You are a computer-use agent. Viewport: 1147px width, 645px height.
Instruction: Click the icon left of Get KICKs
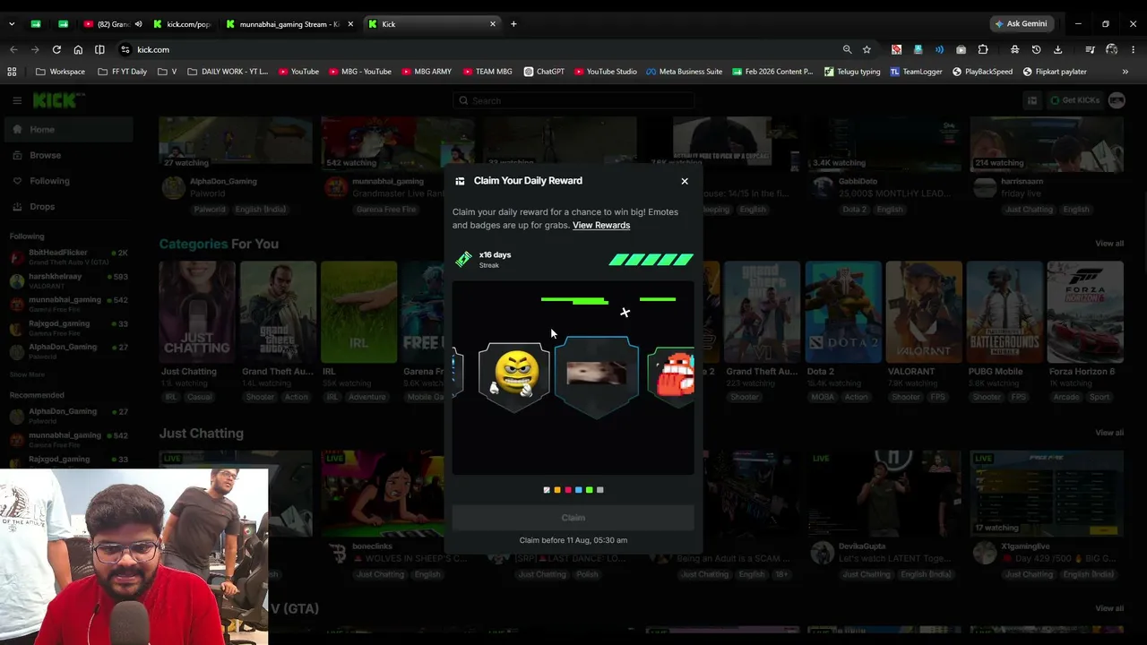1031,100
